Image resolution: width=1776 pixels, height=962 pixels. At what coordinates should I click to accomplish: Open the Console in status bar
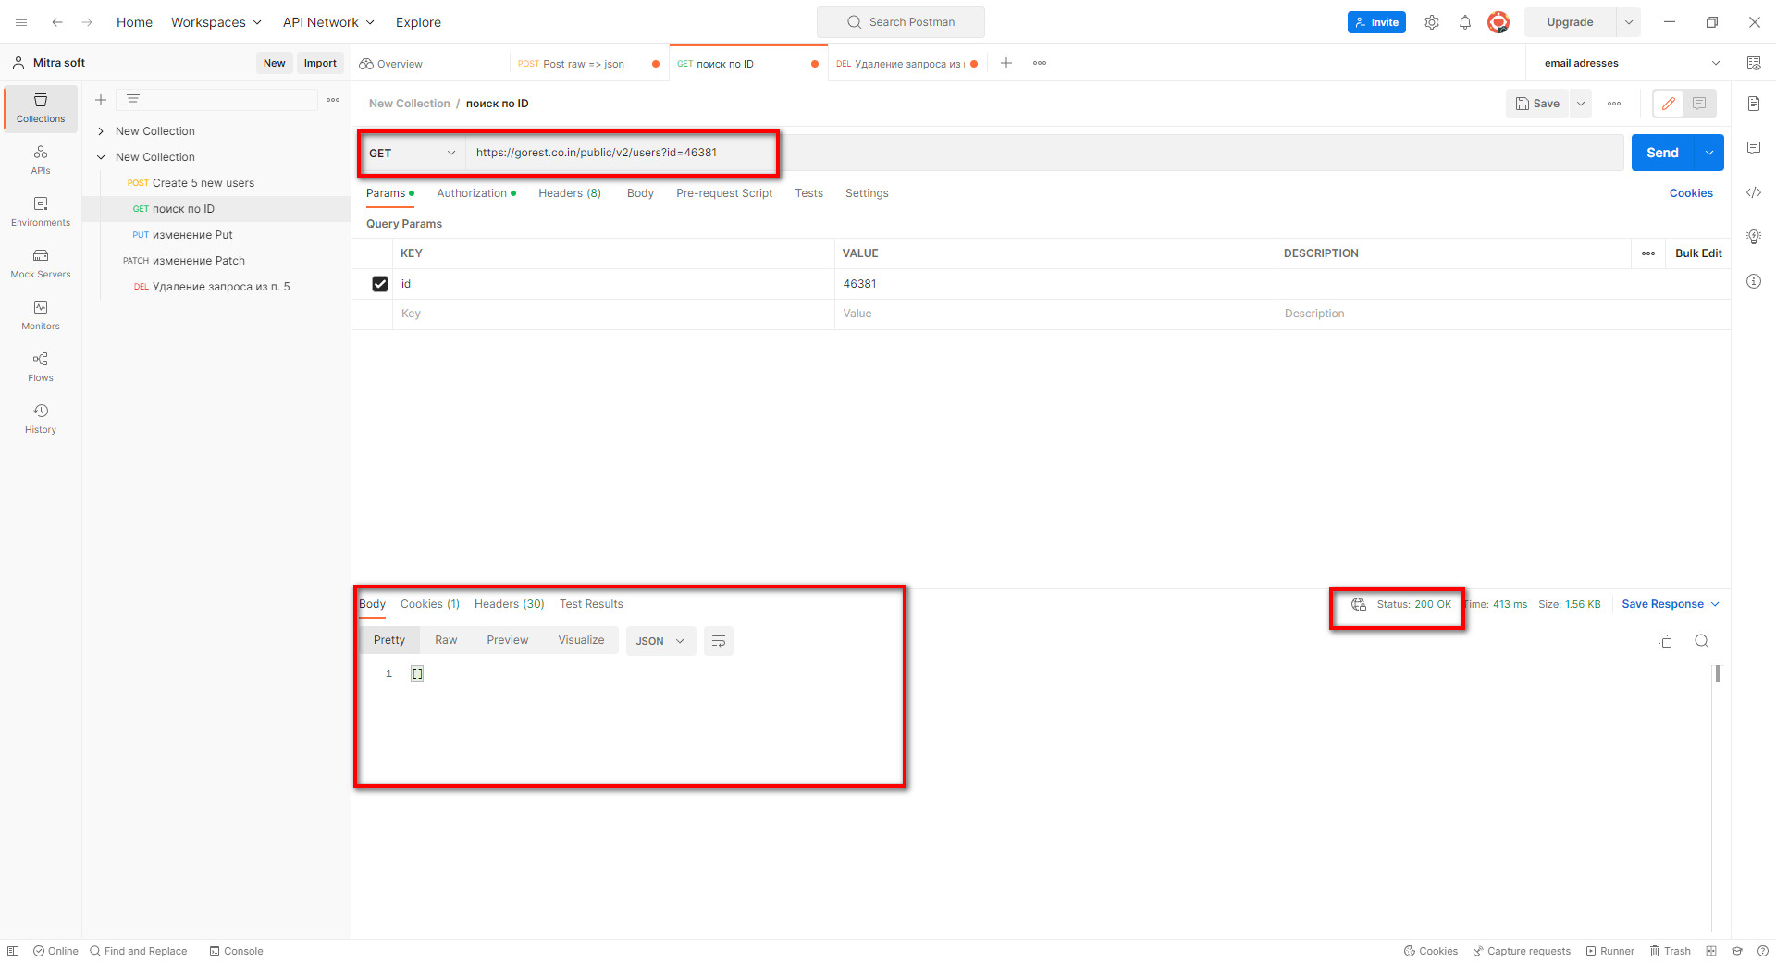(x=237, y=951)
